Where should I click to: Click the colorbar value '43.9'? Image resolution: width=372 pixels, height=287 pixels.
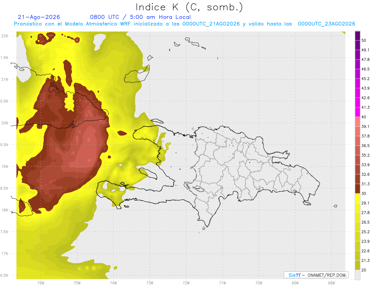point(365,88)
